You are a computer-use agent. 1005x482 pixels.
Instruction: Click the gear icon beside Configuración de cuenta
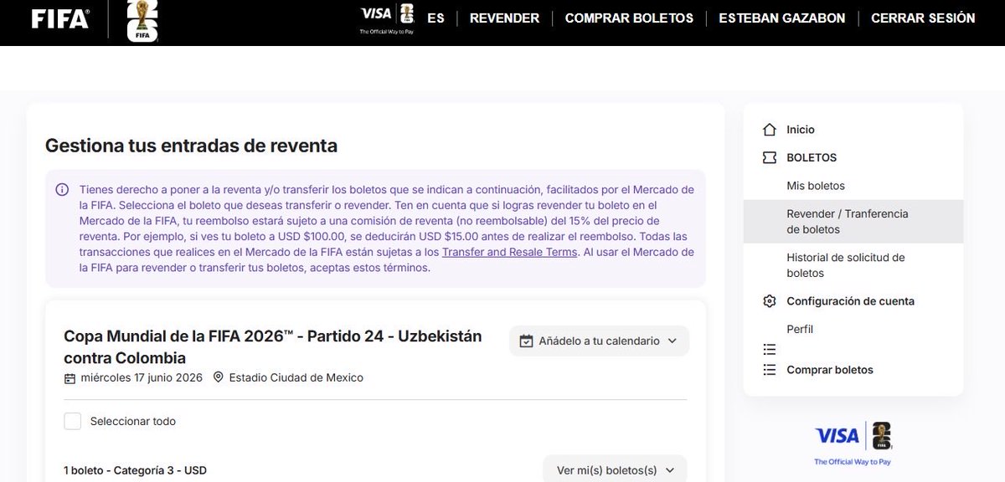click(x=770, y=301)
